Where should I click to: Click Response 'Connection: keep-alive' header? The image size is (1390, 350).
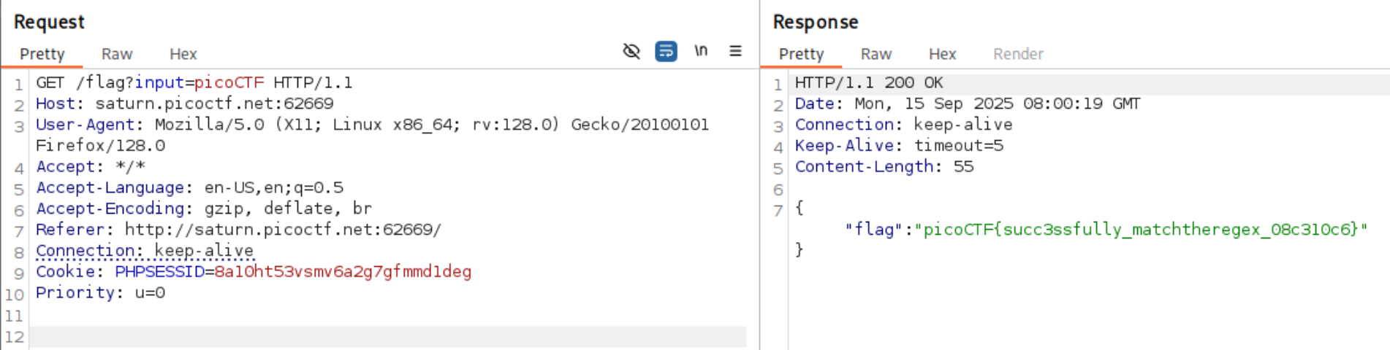point(903,125)
